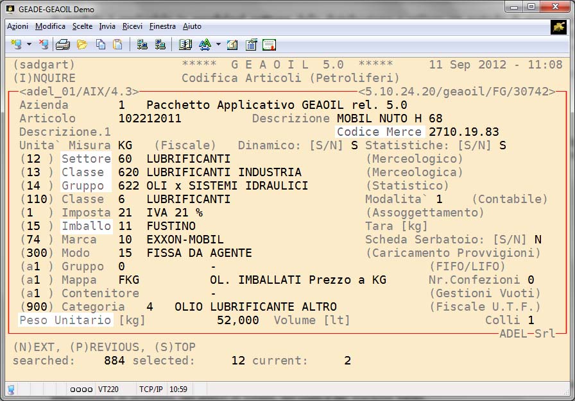Click the disconnect session icon
This screenshot has width=575, height=401.
[43, 44]
